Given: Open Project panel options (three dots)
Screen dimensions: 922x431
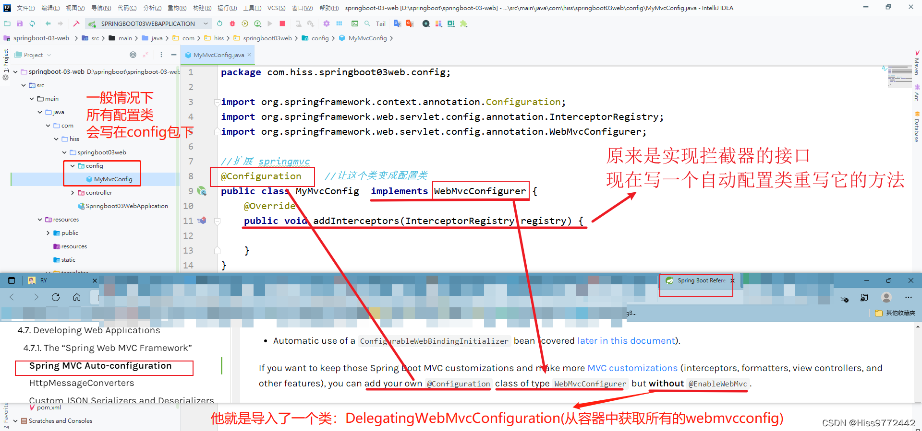Looking at the screenshot, I should 161,55.
